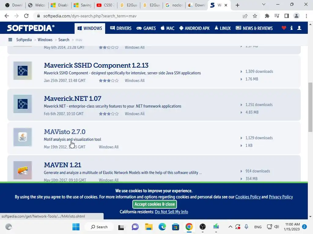313x234 pixels.
Task: Reload the Softpedia page
Action: [x=26, y=16]
